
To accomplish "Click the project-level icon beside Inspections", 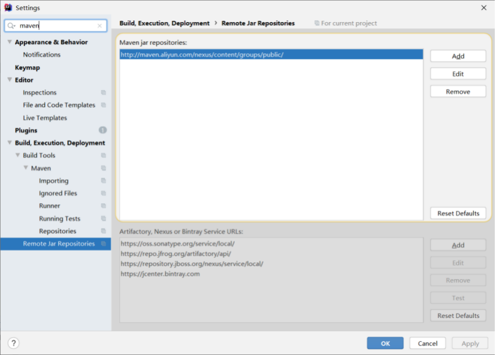I will (104, 92).
